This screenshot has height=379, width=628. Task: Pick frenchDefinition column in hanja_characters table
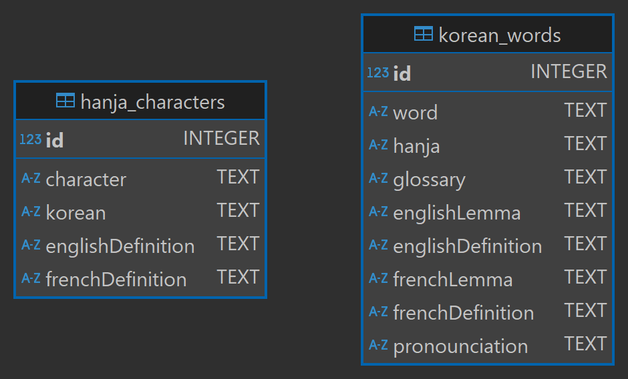[116, 280]
